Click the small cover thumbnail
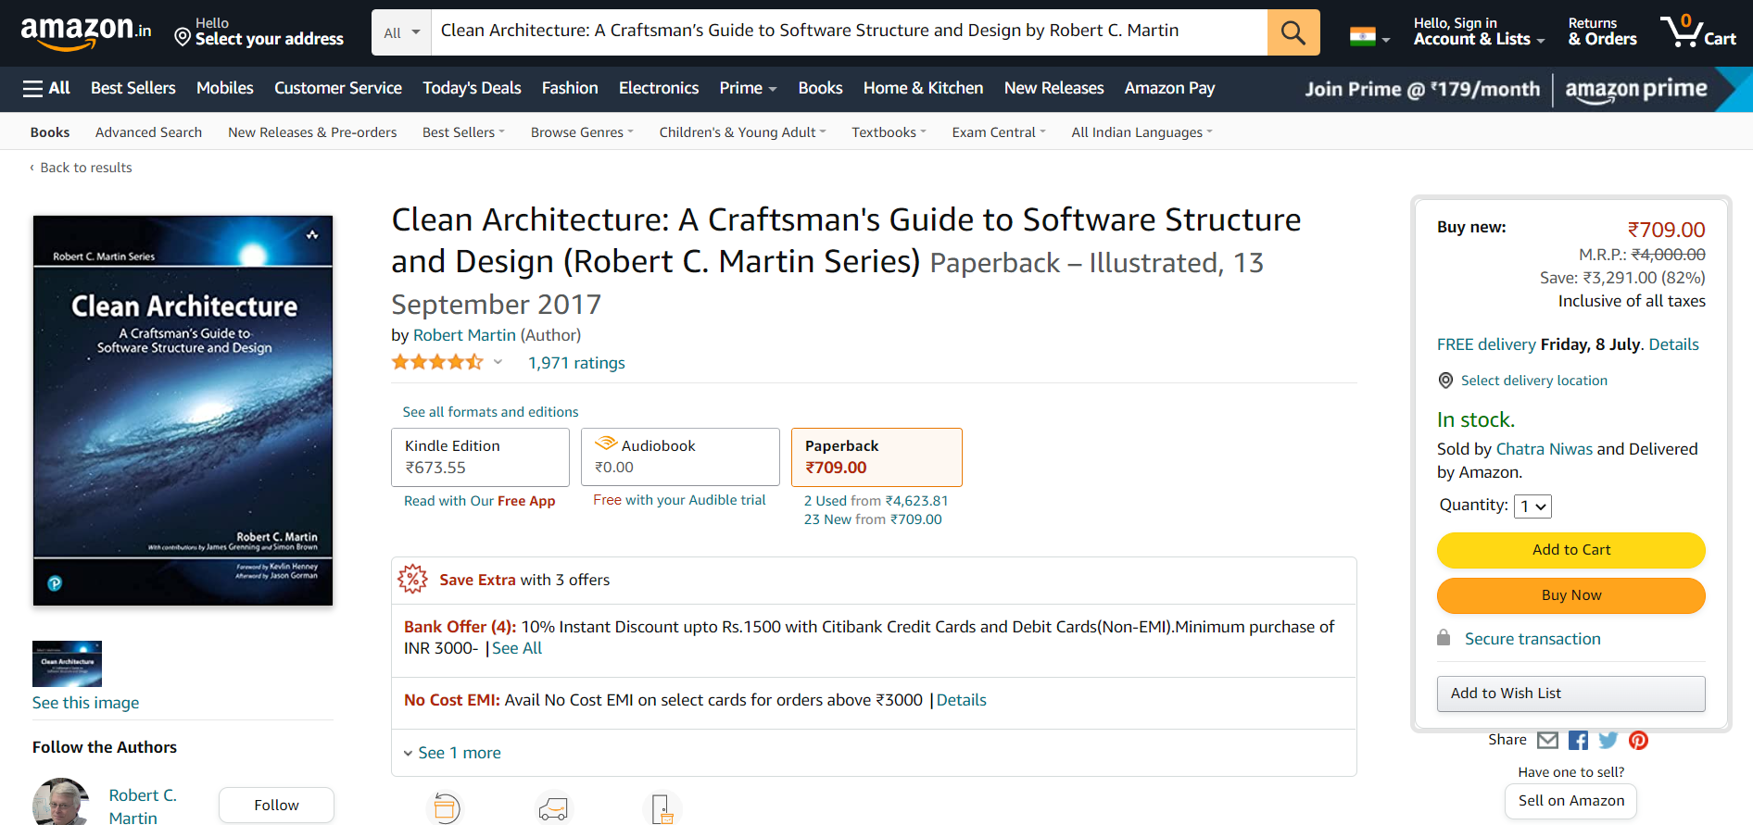Screen dimensions: 1753x825 (67, 664)
